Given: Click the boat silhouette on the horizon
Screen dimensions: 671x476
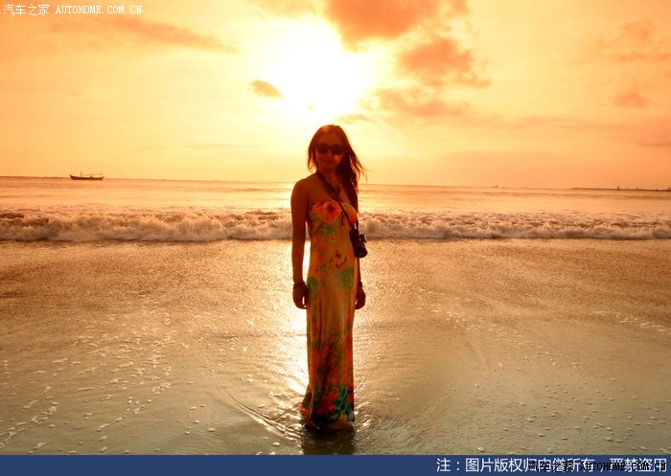Looking at the screenshot, I should pyautogui.click(x=86, y=176).
